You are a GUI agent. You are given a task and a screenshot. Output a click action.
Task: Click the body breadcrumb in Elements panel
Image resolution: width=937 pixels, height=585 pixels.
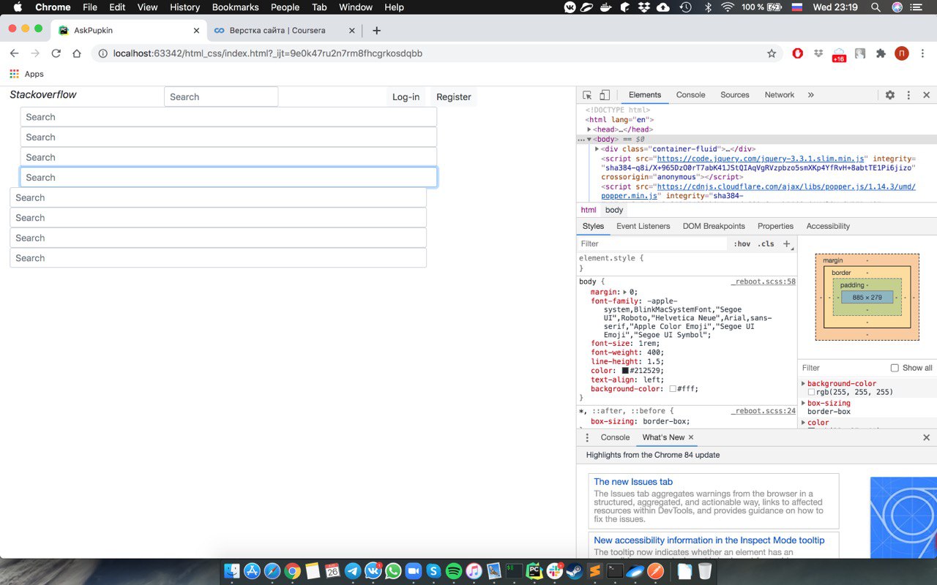click(613, 210)
